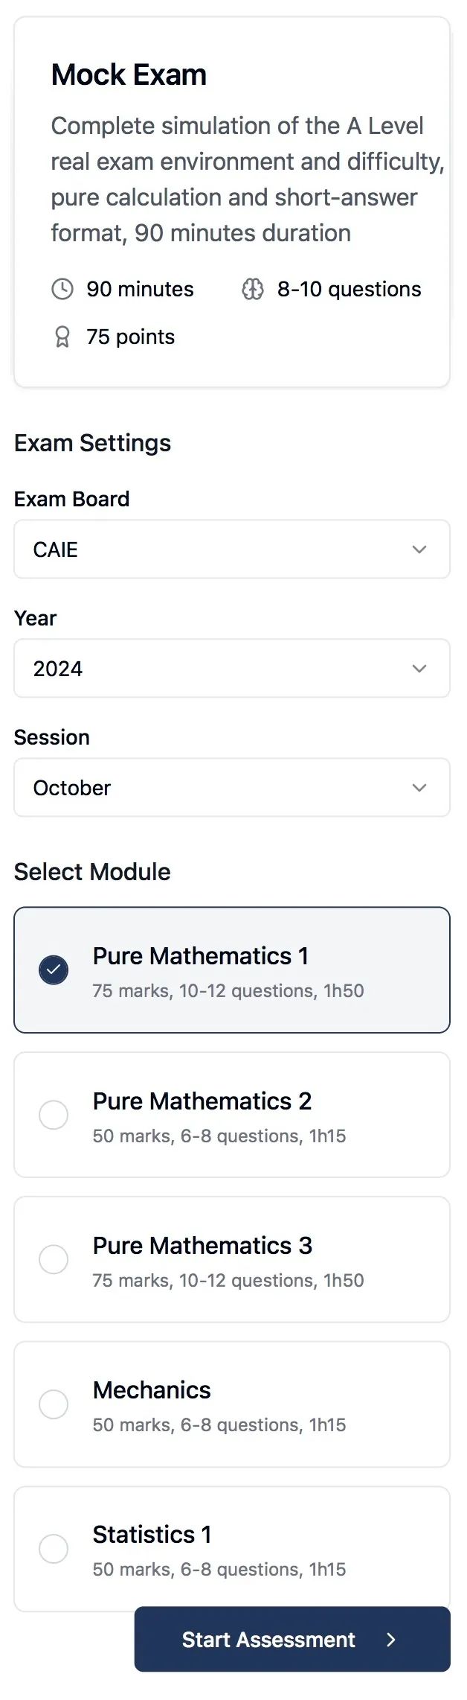Screen dimensions: 467x1700
Task: Select the Pure Mathematics 2 radio button
Action: pos(54,1115)
